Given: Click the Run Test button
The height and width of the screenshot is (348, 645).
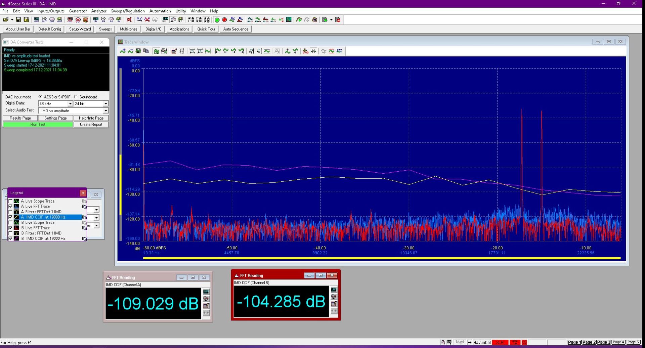Looking at the screenshot, I should 38,125.
